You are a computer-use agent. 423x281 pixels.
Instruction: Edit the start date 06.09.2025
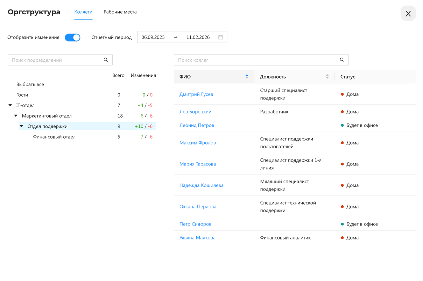(153, 37)
